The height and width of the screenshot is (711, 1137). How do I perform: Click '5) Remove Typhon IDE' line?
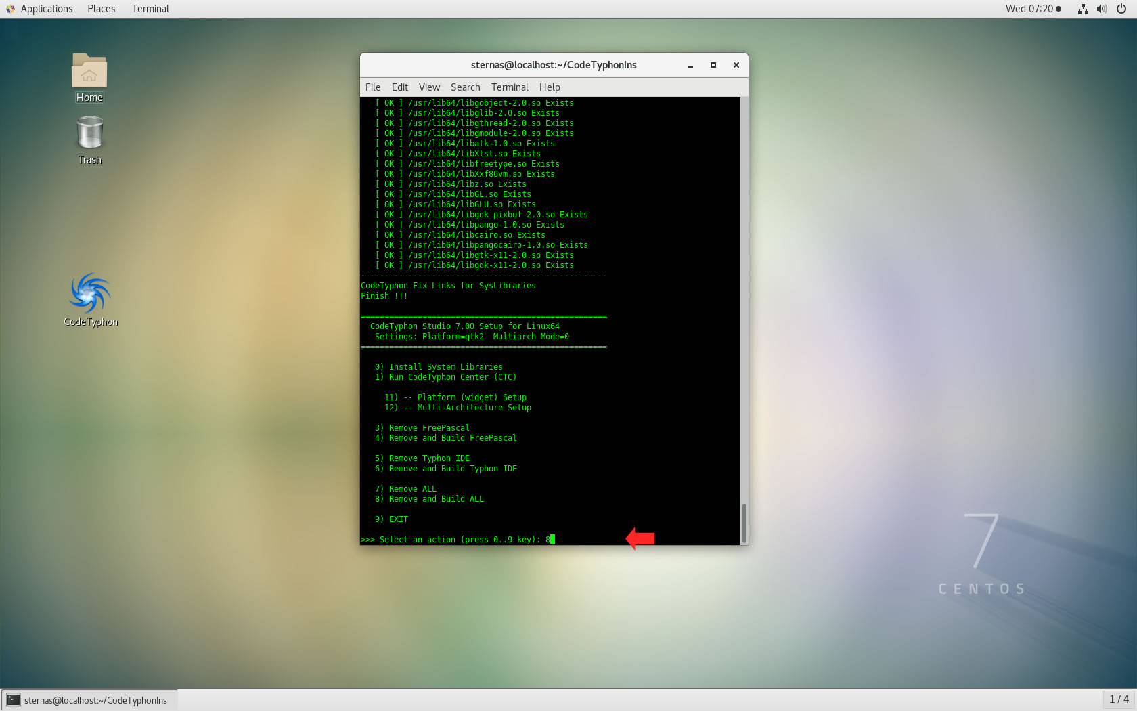422,458
